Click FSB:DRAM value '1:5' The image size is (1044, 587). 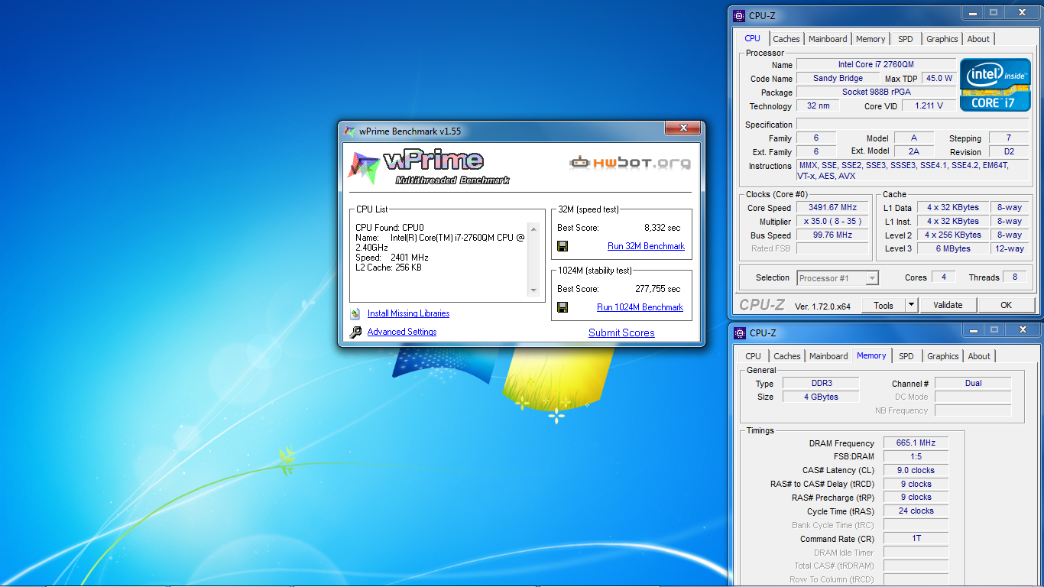[916, 457]
